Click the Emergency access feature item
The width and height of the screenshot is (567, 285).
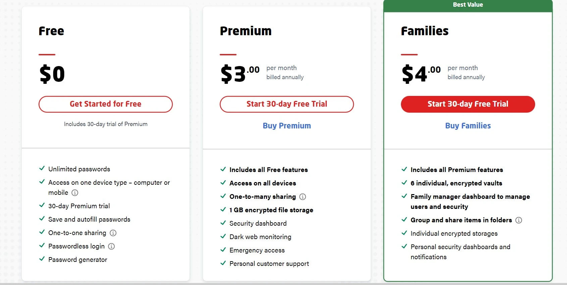pyautogui.click(x=257, y=250)
